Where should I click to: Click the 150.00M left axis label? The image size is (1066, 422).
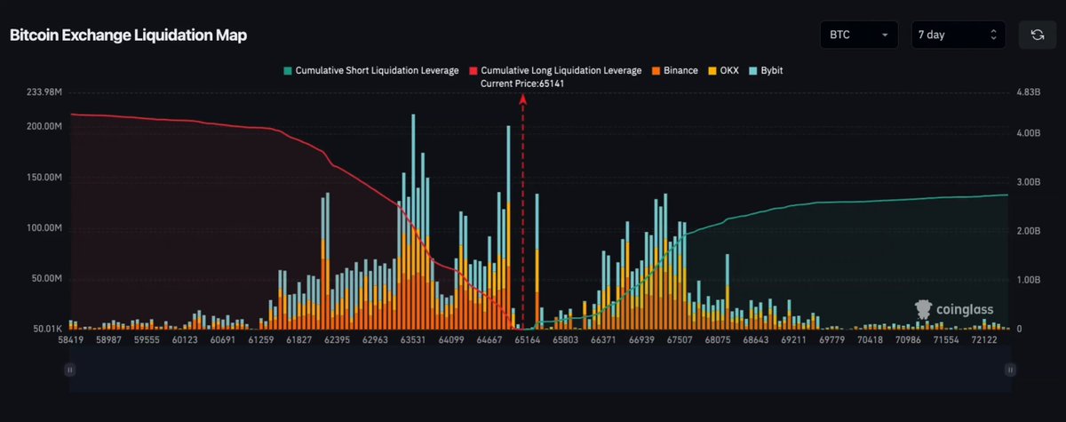[x=43, y=177]
